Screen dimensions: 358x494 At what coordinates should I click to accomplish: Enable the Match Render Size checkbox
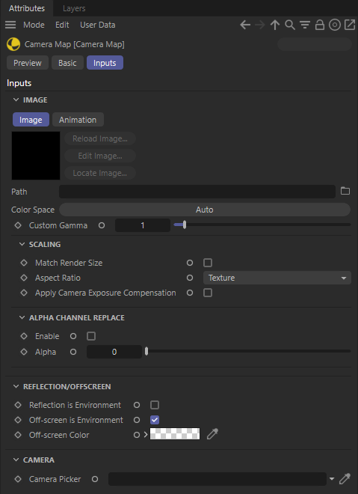click(208, 263)
